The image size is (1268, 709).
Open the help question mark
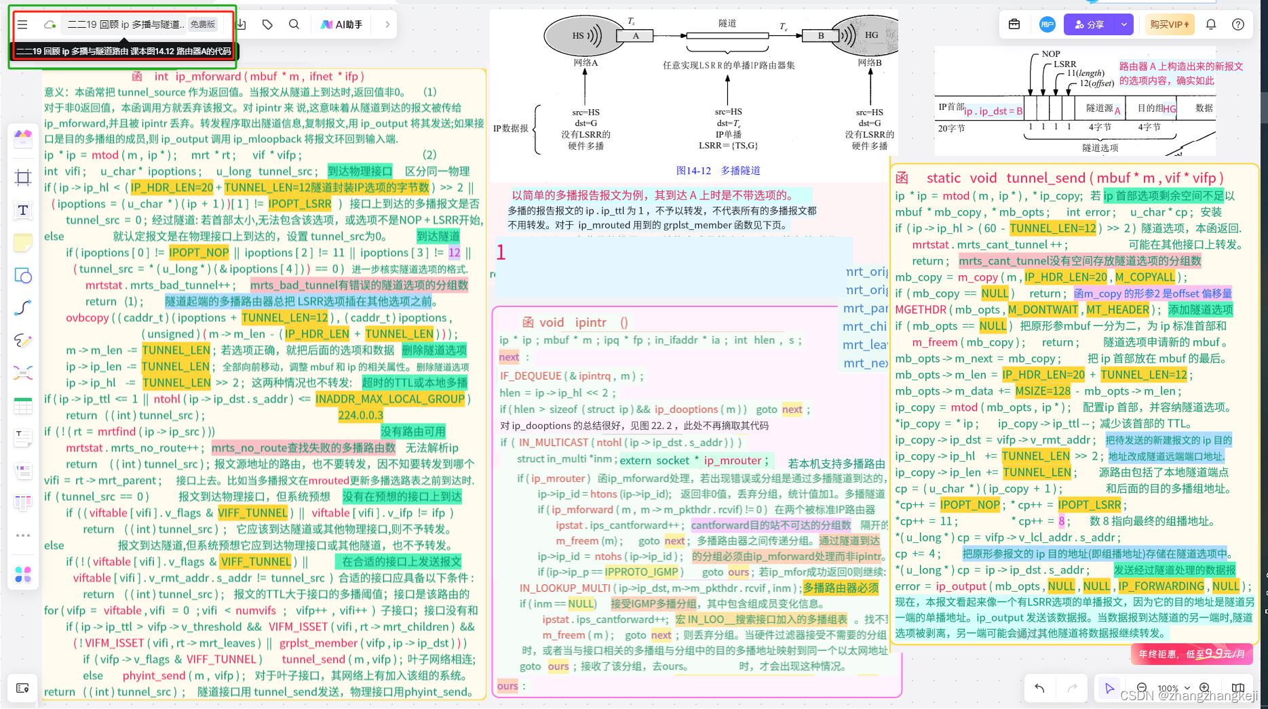point(1238,24)
